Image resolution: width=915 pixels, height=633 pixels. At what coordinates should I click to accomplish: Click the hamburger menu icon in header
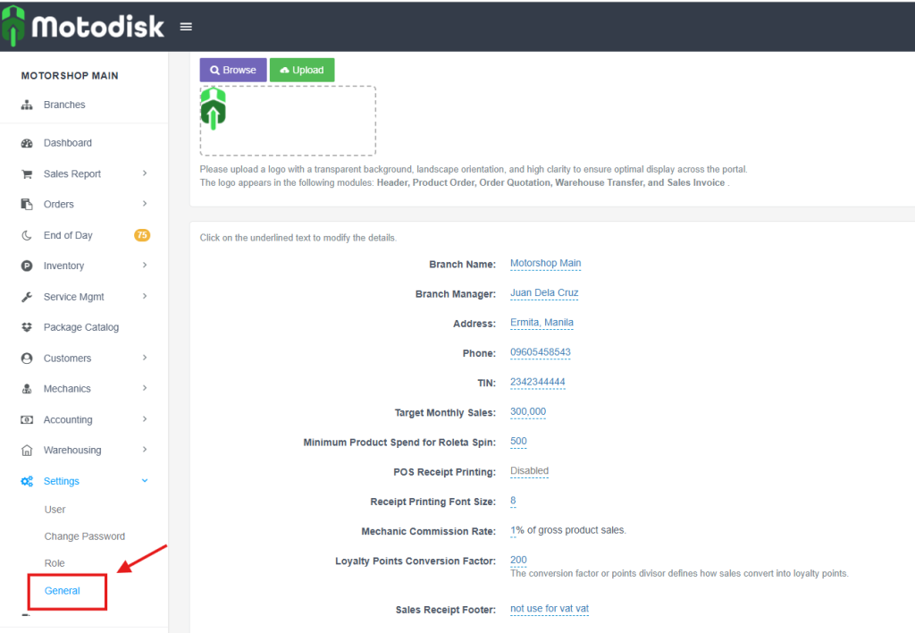(186, 27)
